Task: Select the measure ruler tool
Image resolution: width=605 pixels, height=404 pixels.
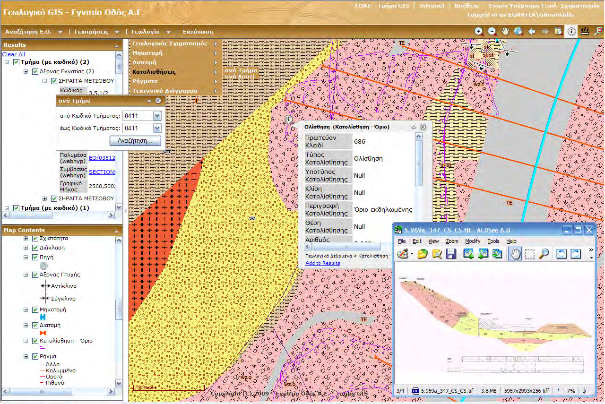Action: (585, 31)
